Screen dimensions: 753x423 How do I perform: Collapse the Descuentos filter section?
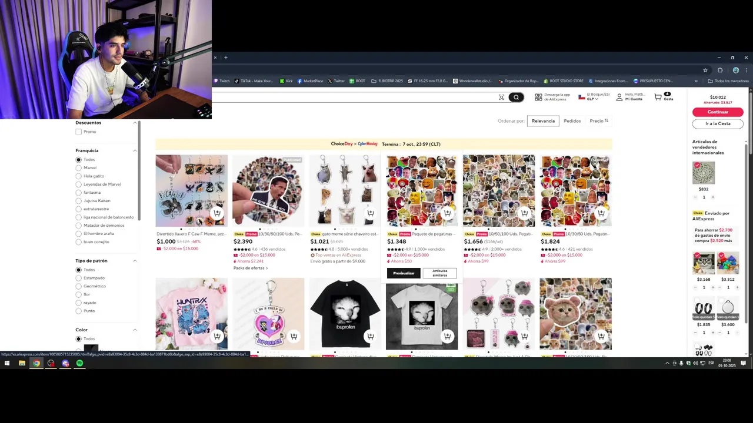pyautogui.click(x=134, y=123)
